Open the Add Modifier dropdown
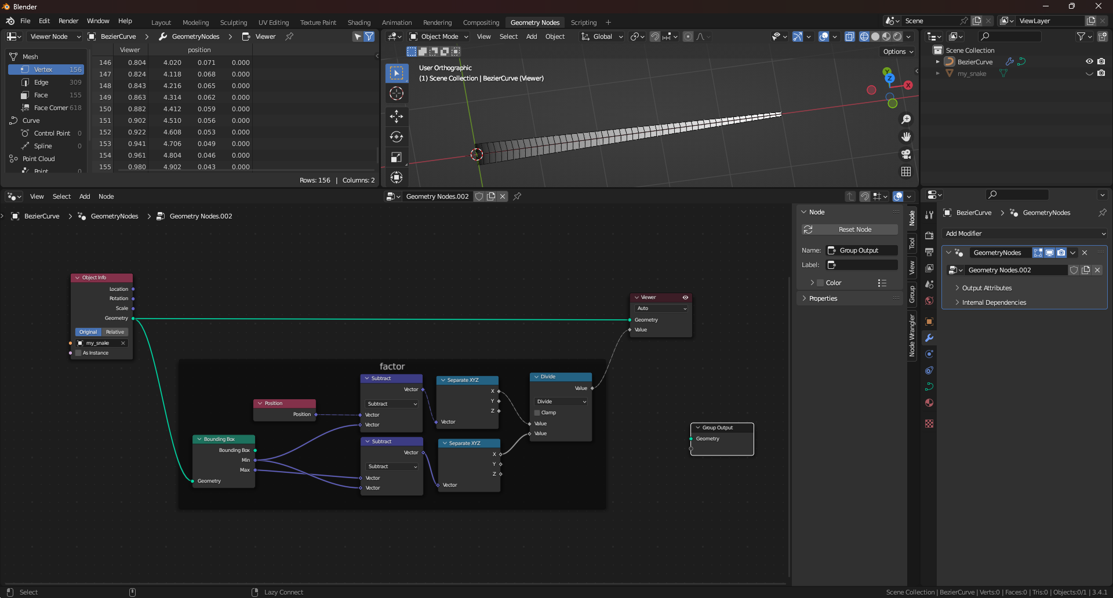This screenshot has height=598, width=1113. pyautogui.click(x=1025, y=234)
